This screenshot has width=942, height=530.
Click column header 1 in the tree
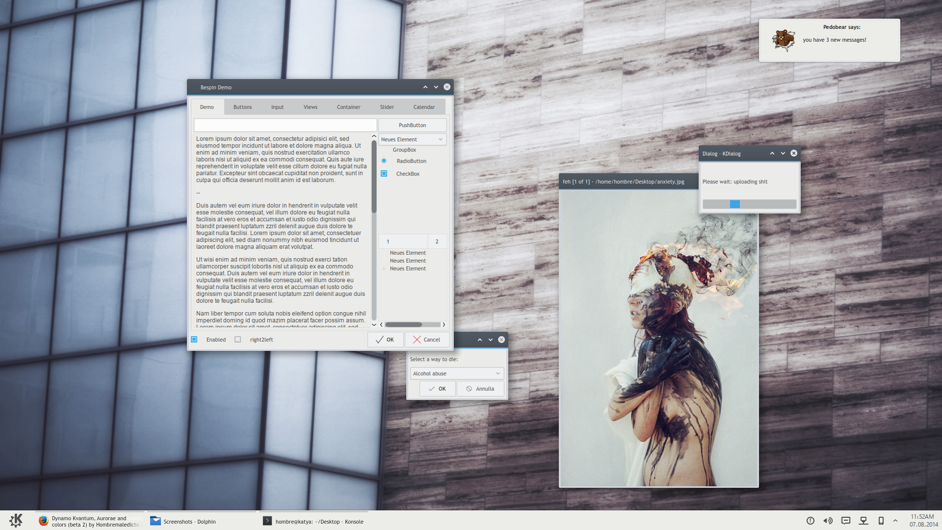click(403, 241)
